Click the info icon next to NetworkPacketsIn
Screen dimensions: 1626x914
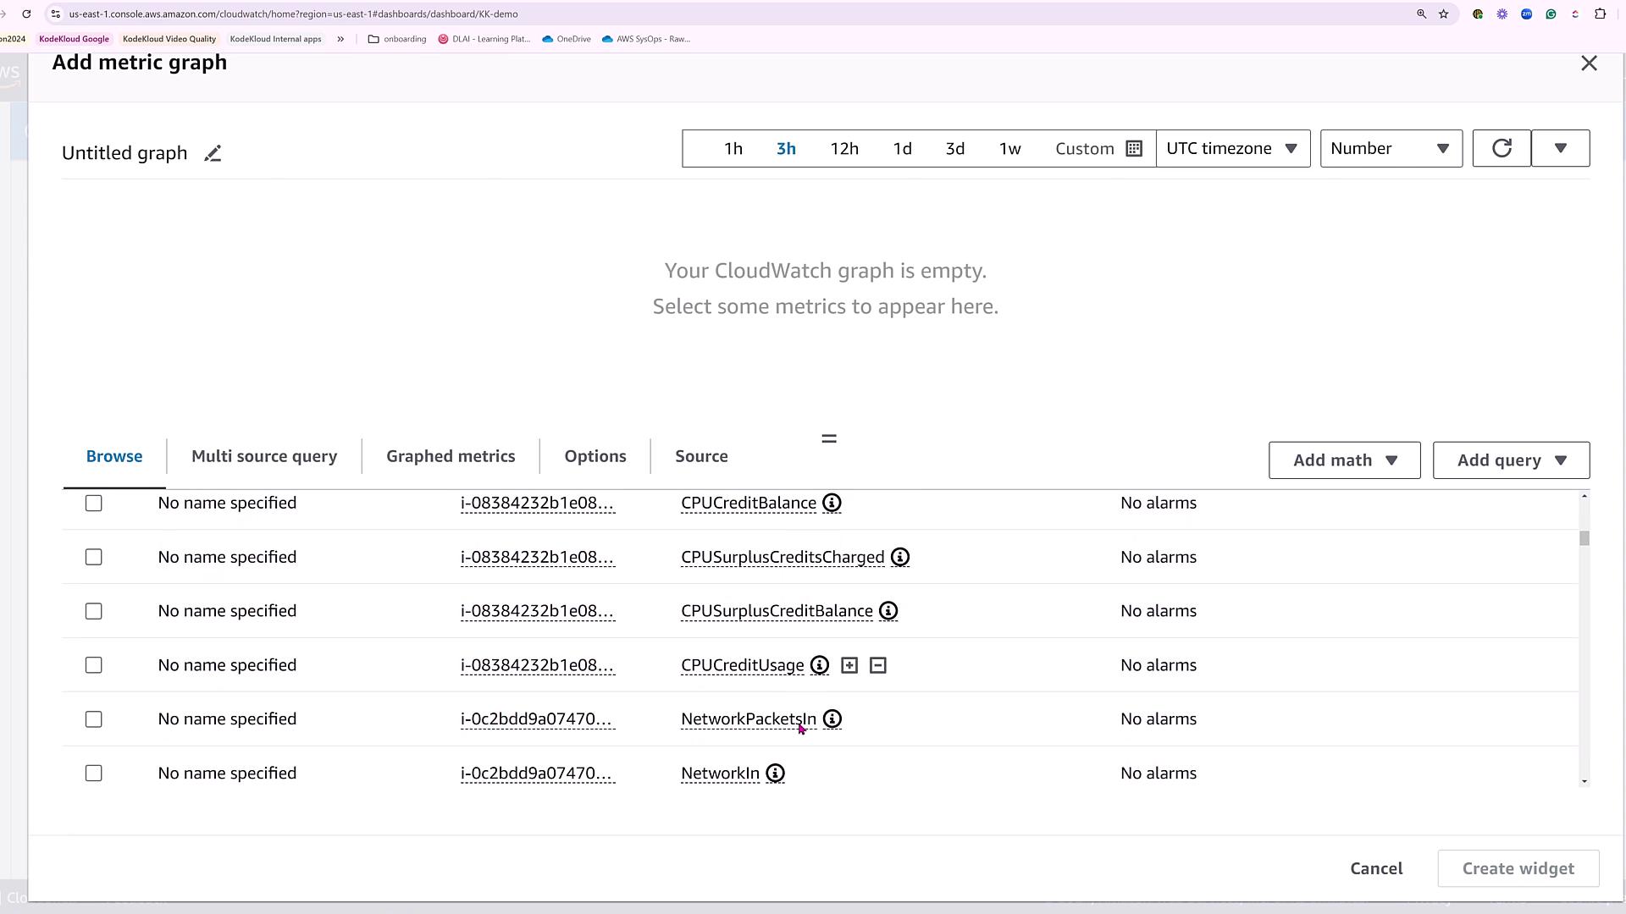(832, 719)
